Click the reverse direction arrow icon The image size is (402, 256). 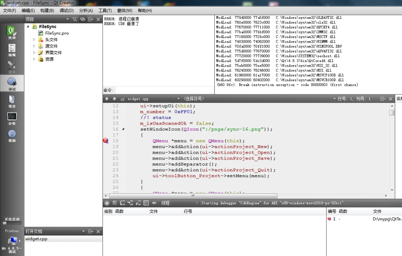[x=154, y=203]
